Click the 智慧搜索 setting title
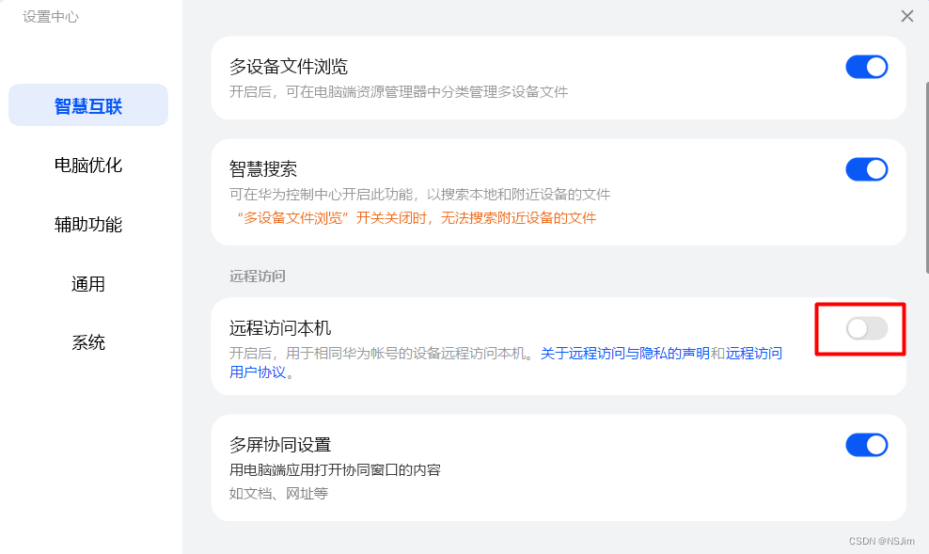The image size is (929, 554). point(263,169)
